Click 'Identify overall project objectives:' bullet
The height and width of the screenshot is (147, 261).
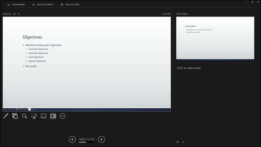coord(44,45)
